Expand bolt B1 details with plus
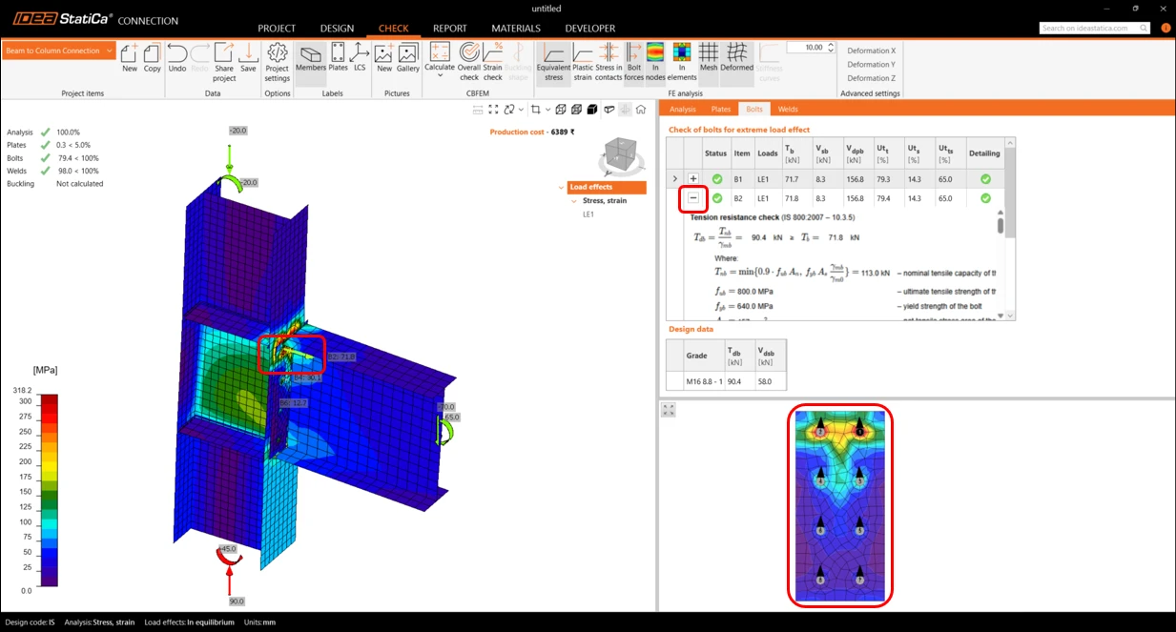The width and height of the screenshot is (1176, 632). (x=693, y=179)
